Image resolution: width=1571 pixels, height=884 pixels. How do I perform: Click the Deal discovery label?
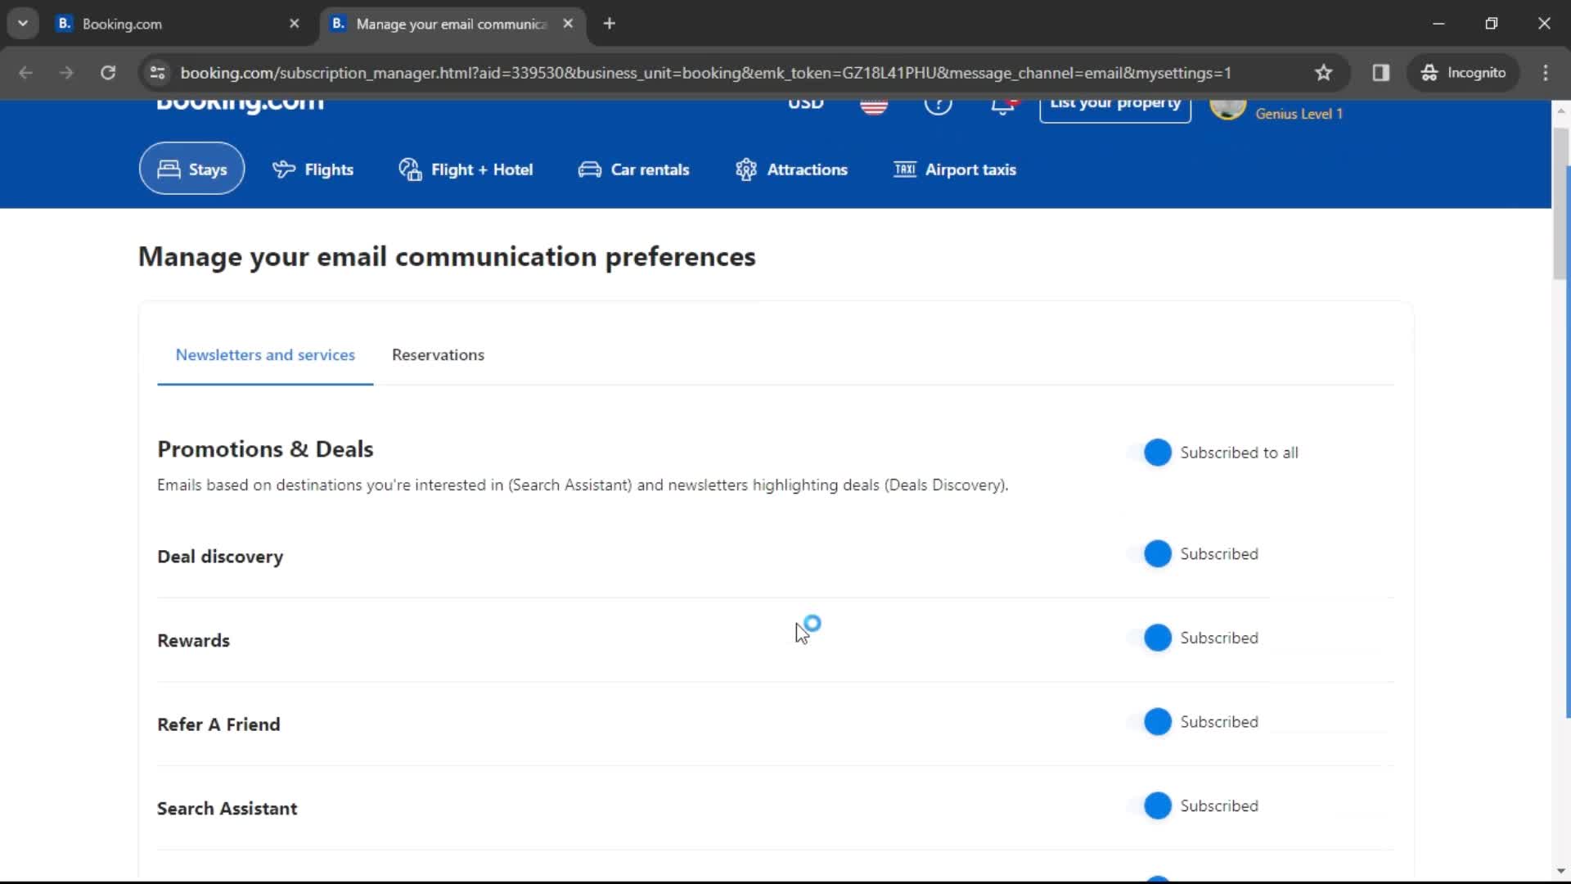click(x=220, y=557)
